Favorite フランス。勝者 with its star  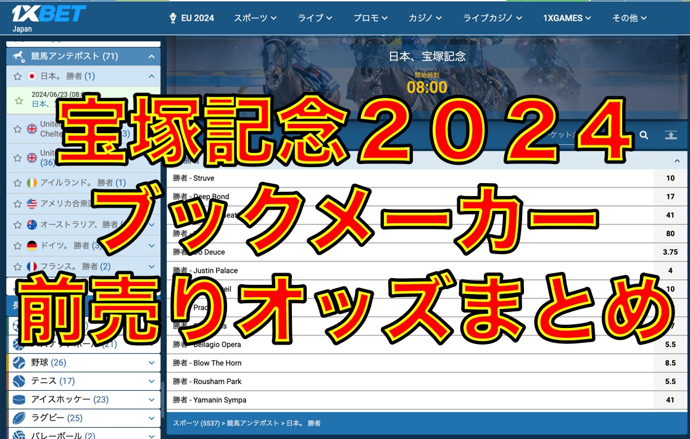[18, 267]
